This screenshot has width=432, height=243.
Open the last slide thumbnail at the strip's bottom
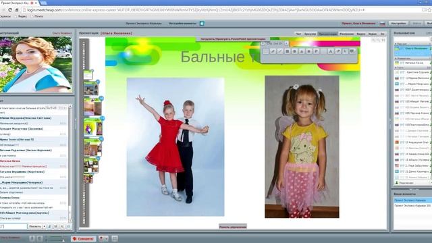click(x=88, y=179)
